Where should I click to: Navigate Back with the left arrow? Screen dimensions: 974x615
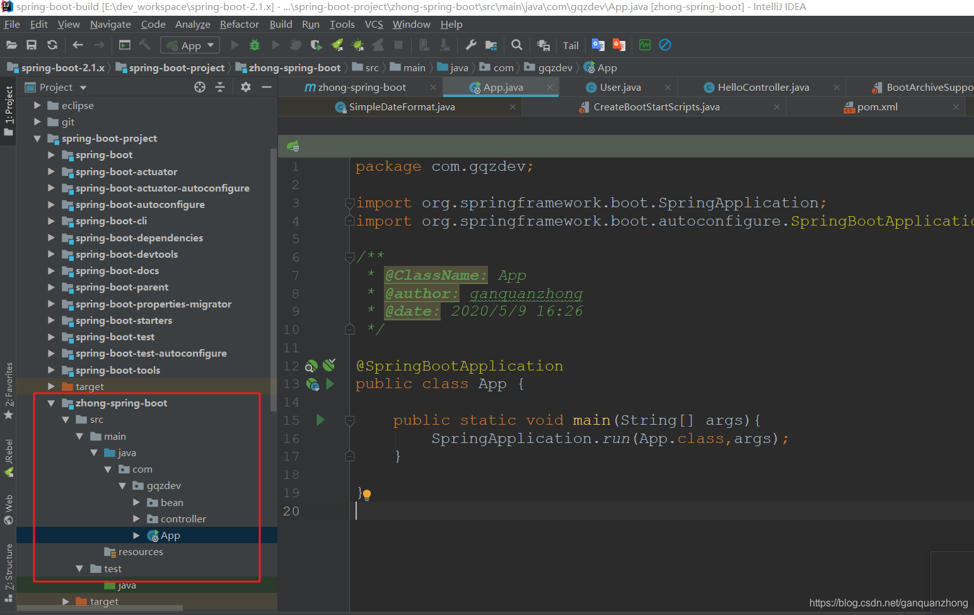78,45
